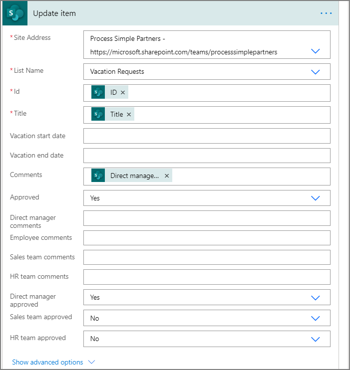The image size is (350, 370).
Task: Open the List Name dropdown
Action: (x=315, y=72)
